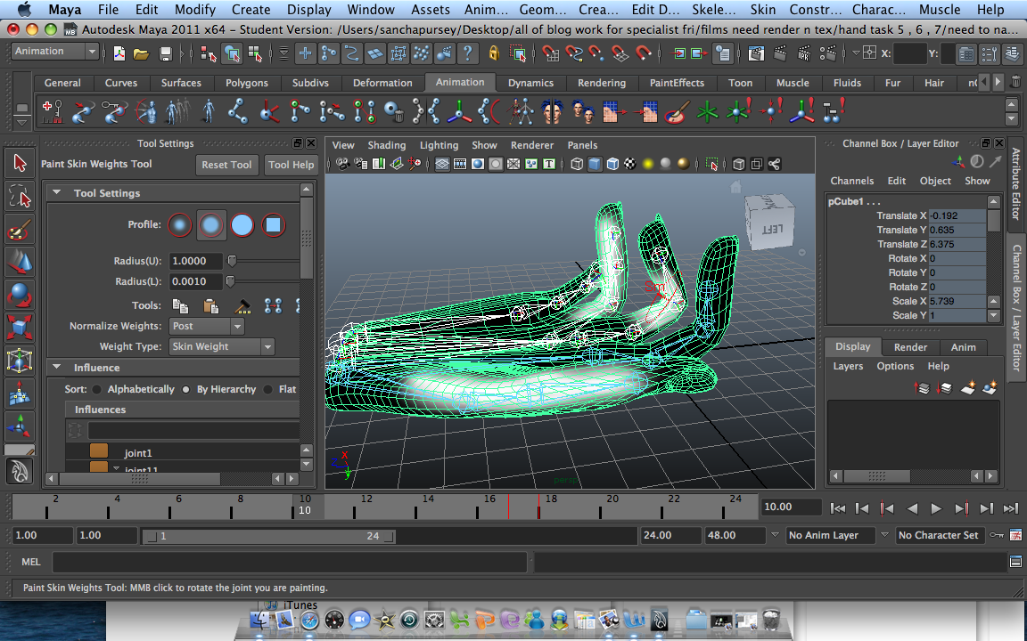Toggle the film gate viewport icon
The height and width of the screenshot is (641, 1027).
click(x=460, y=164)
